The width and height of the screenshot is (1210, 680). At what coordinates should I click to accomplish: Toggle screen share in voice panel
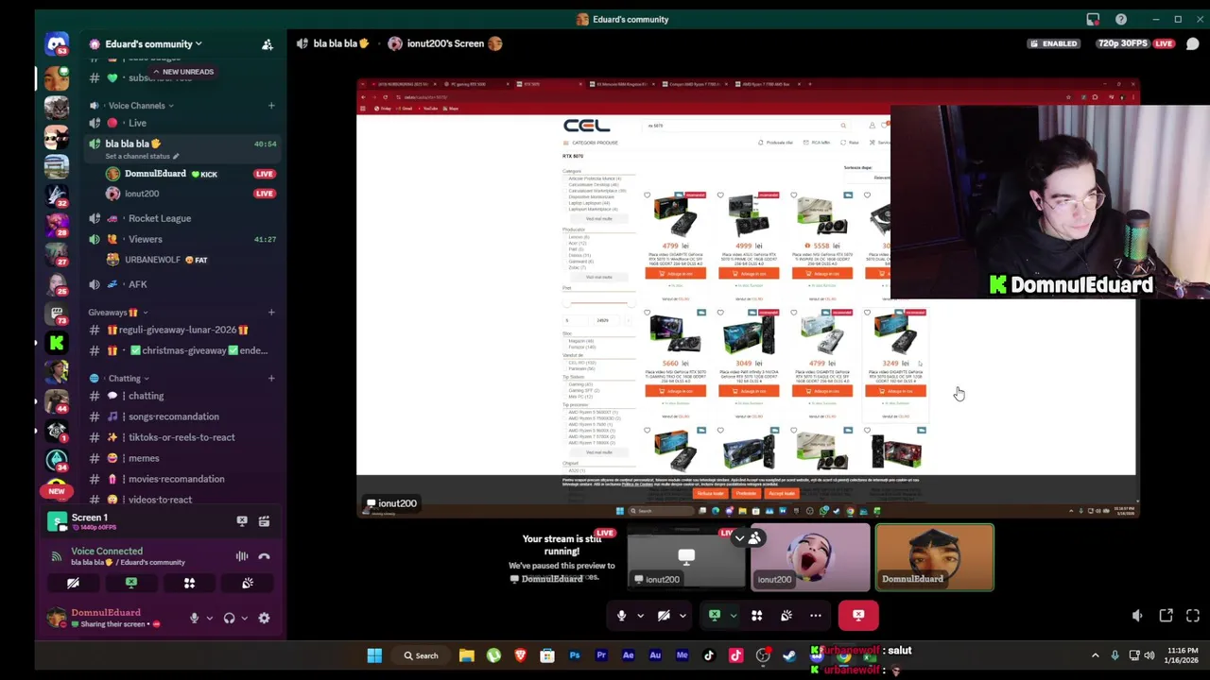(x=131, y=583)
